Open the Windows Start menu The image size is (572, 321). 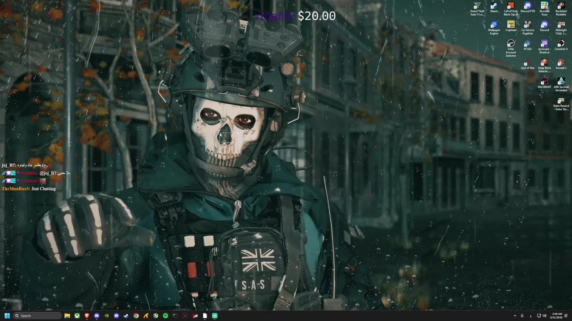7,316
